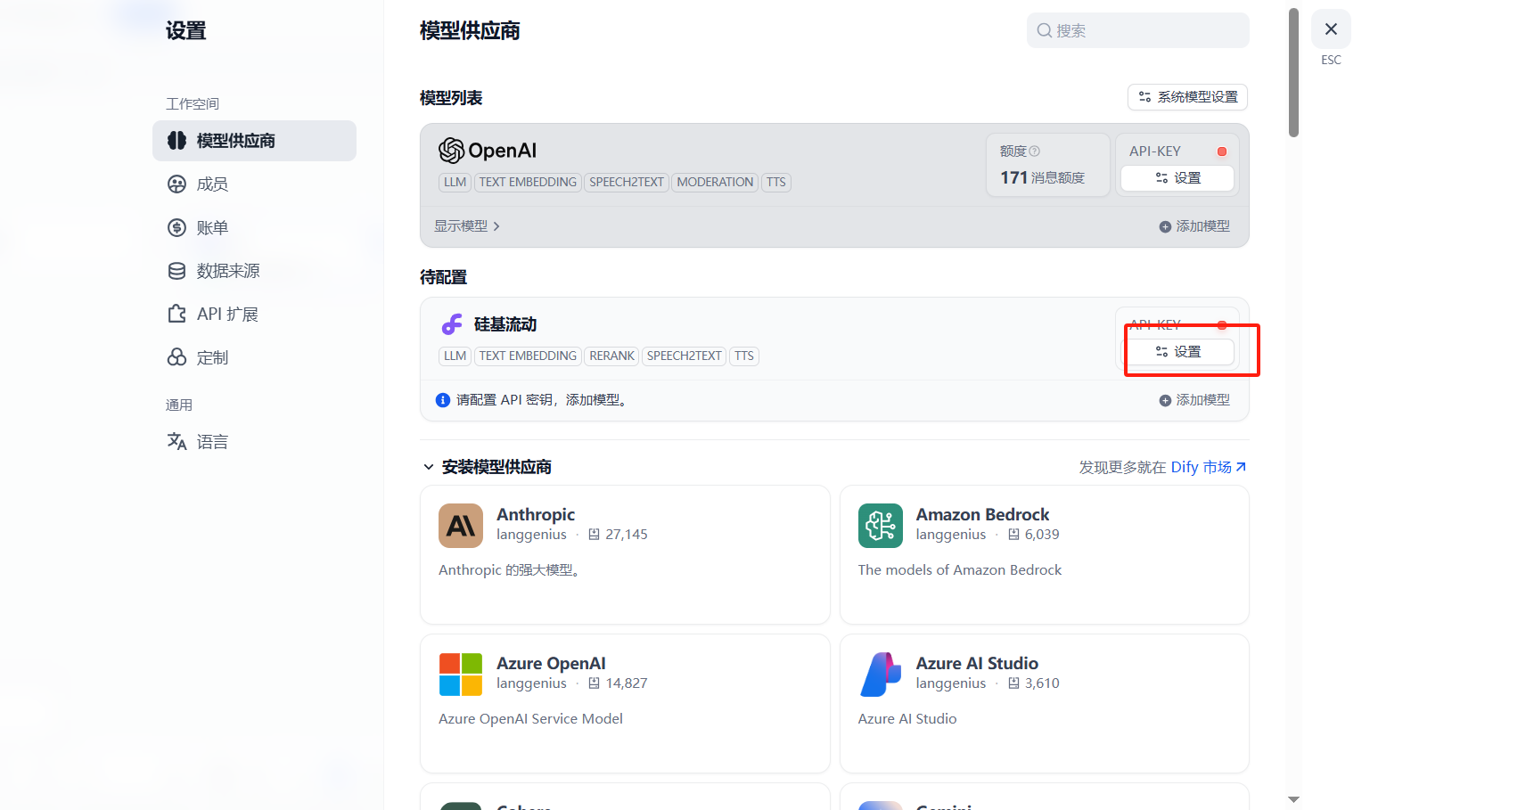Viewport: 1534px width, 810px height.
Task: Click Azure OpenAI install count 14,827
Action: tap(619, 683)
